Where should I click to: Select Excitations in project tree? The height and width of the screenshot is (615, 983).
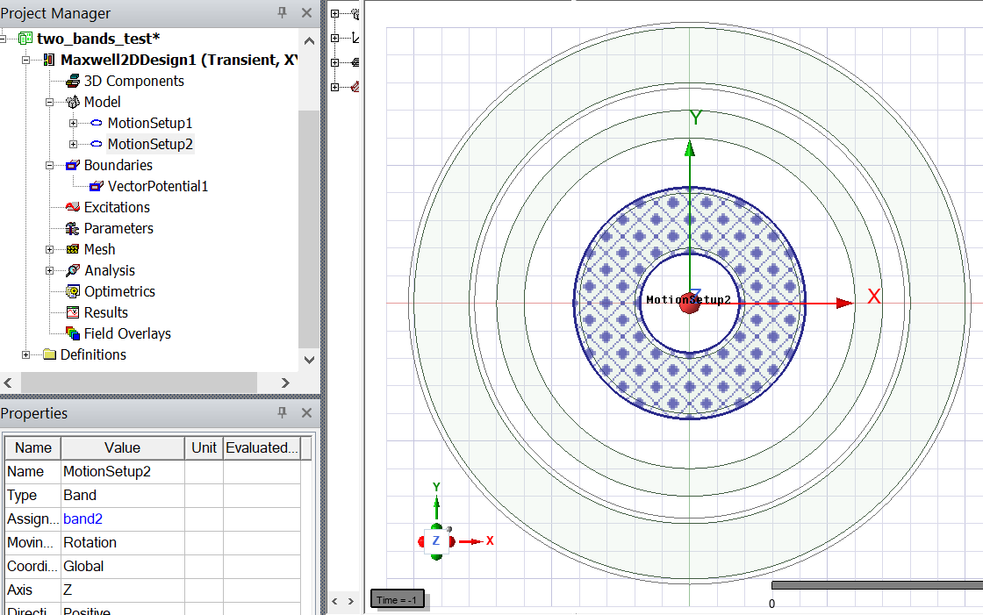tap(117, 207)
